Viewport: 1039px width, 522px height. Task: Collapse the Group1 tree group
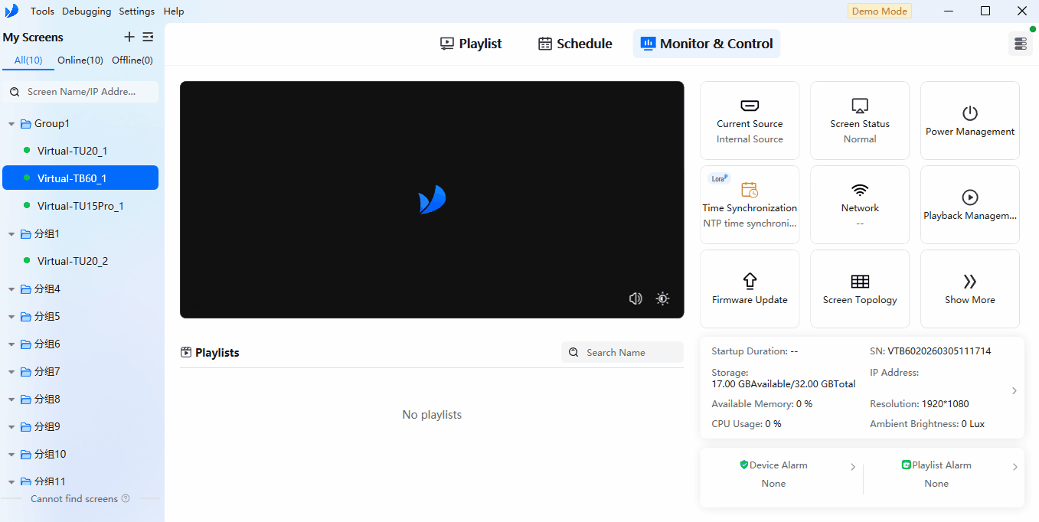point(11,123)
